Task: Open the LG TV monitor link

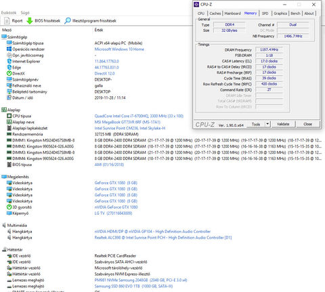Action: pyautogui.click(x=113, y=213)
